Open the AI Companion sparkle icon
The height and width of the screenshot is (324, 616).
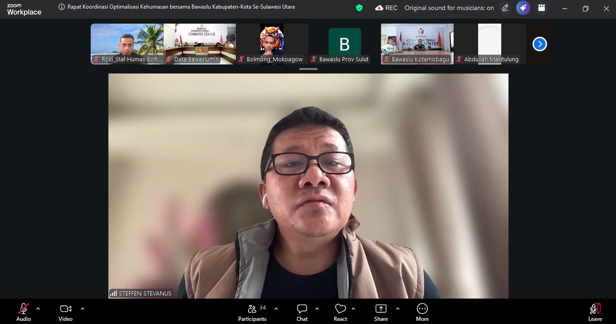(523, 8)
